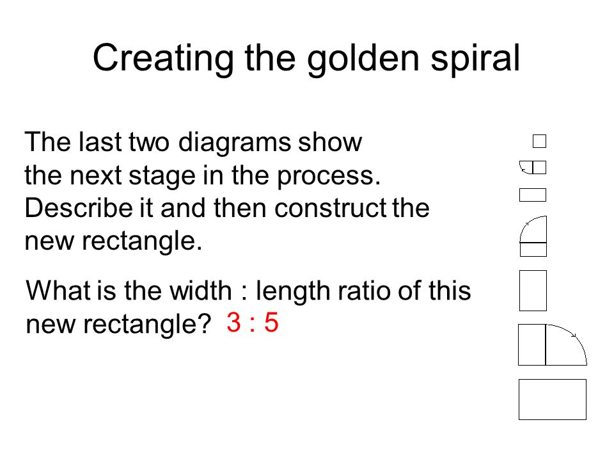Screen dimensions: 614x461
Task: Click the question 'What is the width : length ratio'
Action: pos(248,291)
